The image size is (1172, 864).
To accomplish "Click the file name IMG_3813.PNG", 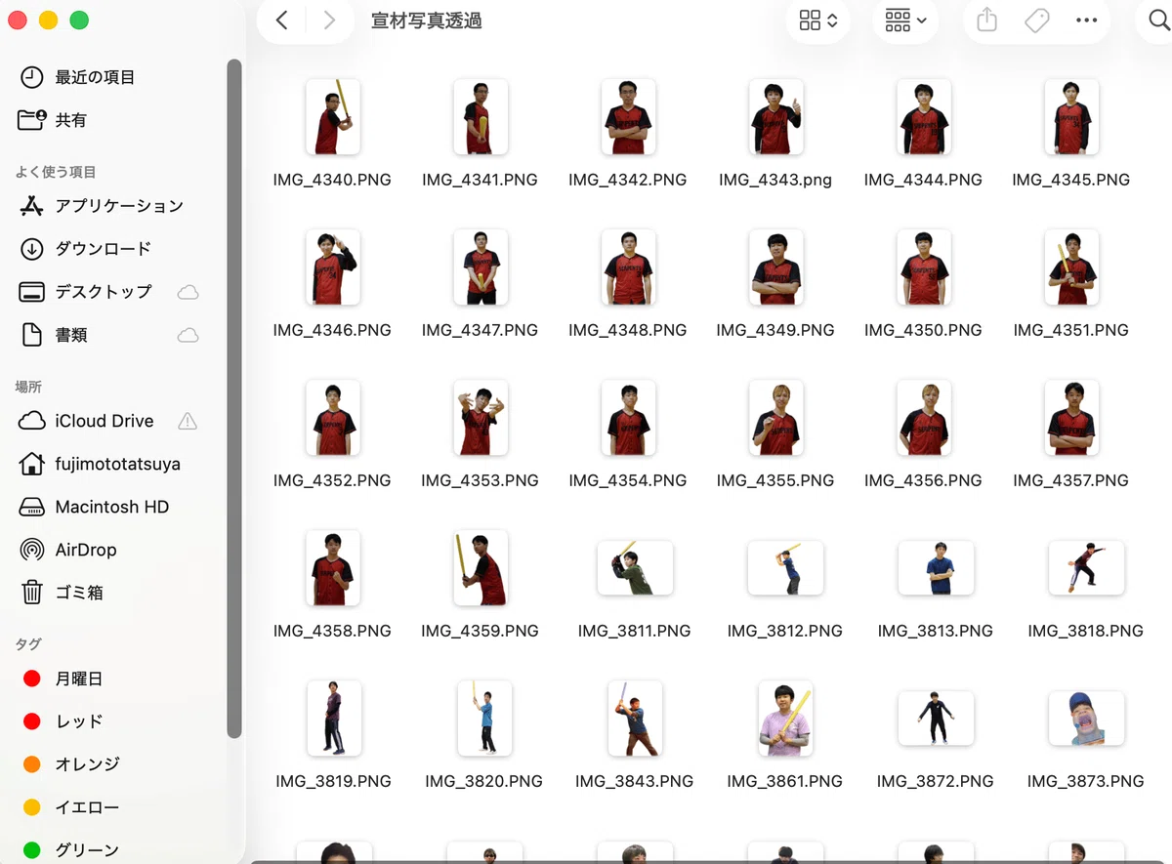I will (935, 631).
